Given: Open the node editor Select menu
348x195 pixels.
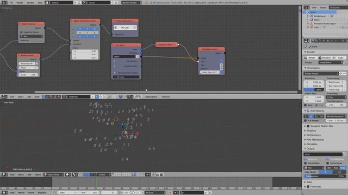Looking at the screenshot, I should coord(21,97).
